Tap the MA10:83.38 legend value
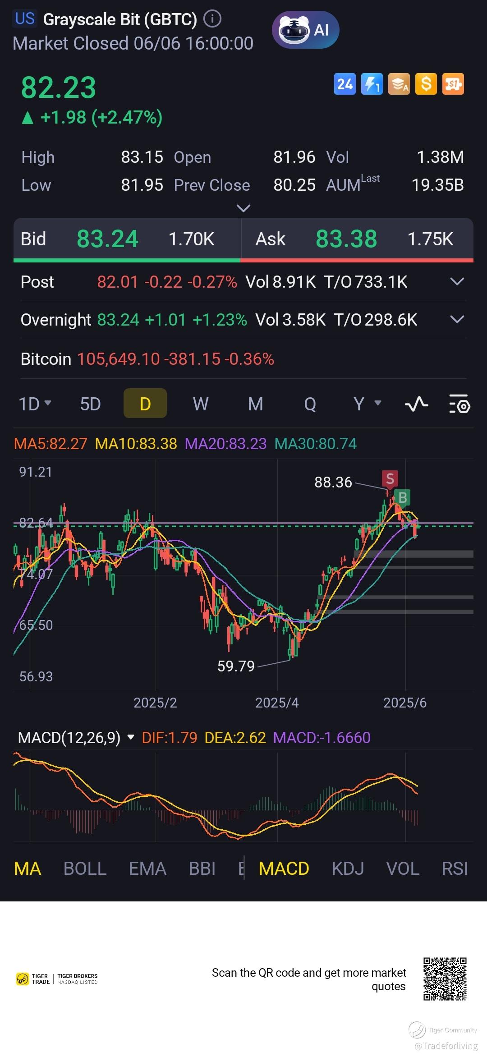 [136, 444]
